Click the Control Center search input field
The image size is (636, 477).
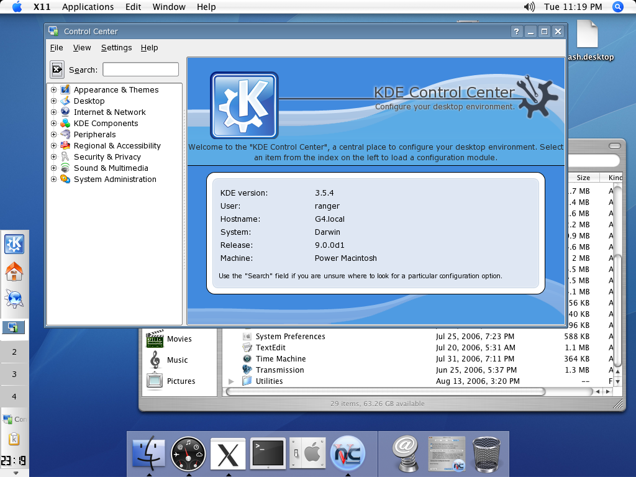tap(140, 70)
